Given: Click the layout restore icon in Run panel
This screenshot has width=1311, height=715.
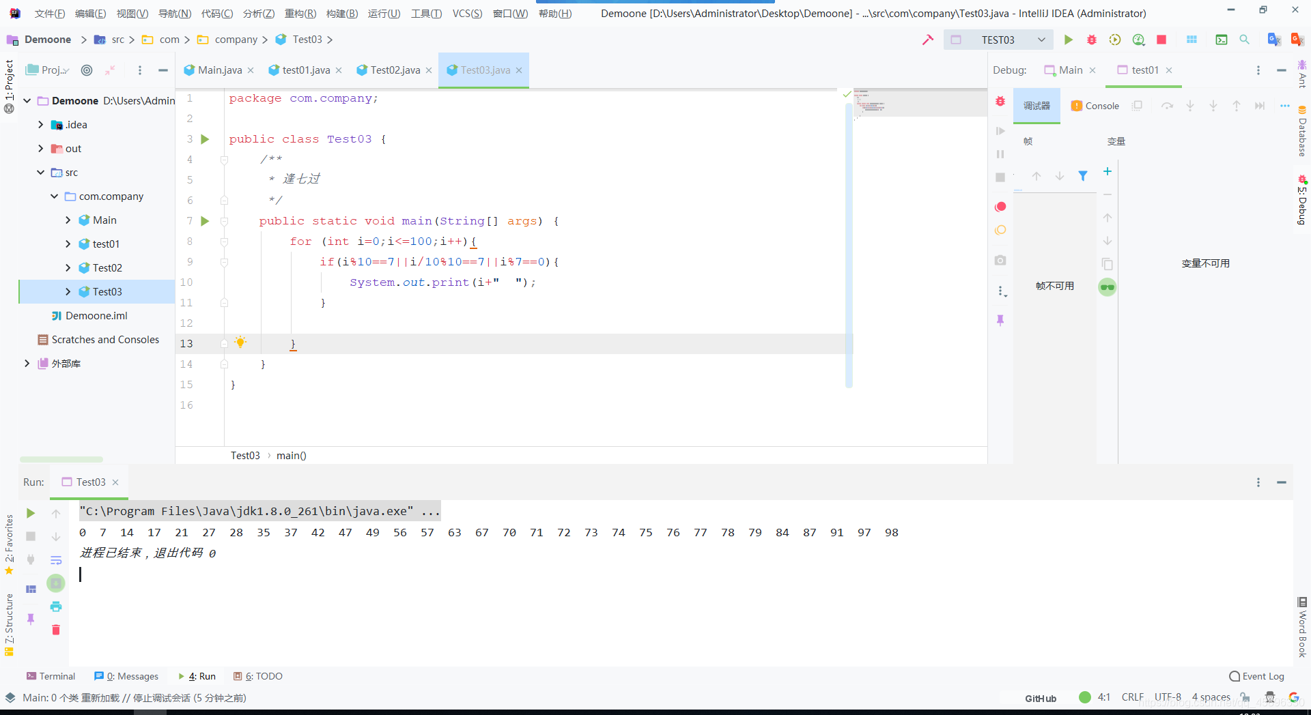Looking at the screenshot, I should tap(31, 589).
